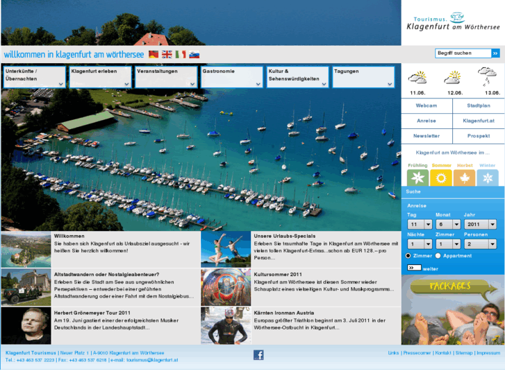Expand Kultur & Sehenswürdigkeiten menu
The height and width of the screenshot is (378, 505).
point(297,77)
